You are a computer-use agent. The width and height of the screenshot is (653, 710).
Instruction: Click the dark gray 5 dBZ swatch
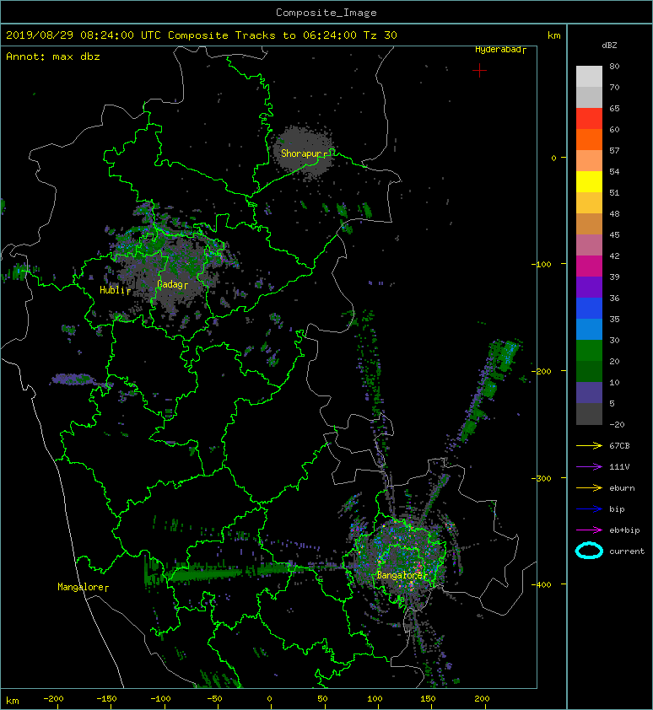click(589, 413)
